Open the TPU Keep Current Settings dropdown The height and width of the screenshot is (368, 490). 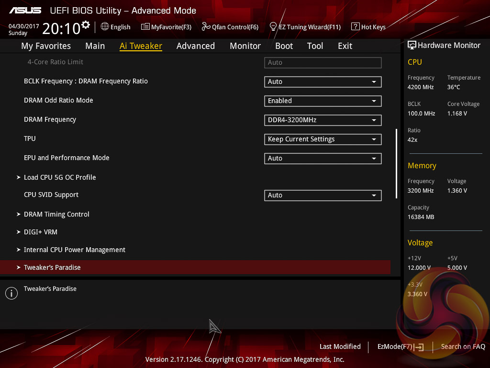click(x=323, y=139)
